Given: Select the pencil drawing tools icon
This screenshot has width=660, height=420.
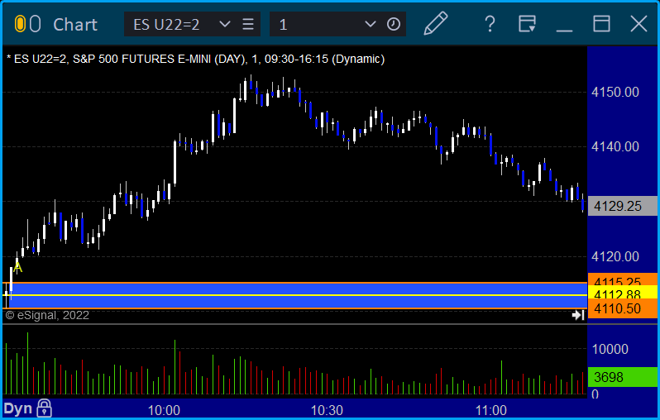Looking at the screenshot, I should (435, 24).
